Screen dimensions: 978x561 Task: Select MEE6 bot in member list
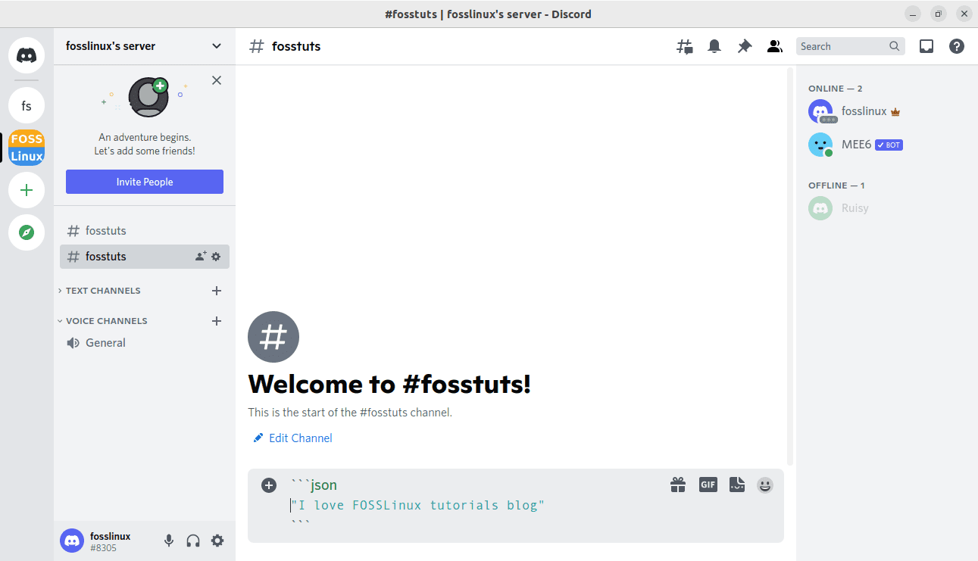pyautogui.click(x=887, y=145)
